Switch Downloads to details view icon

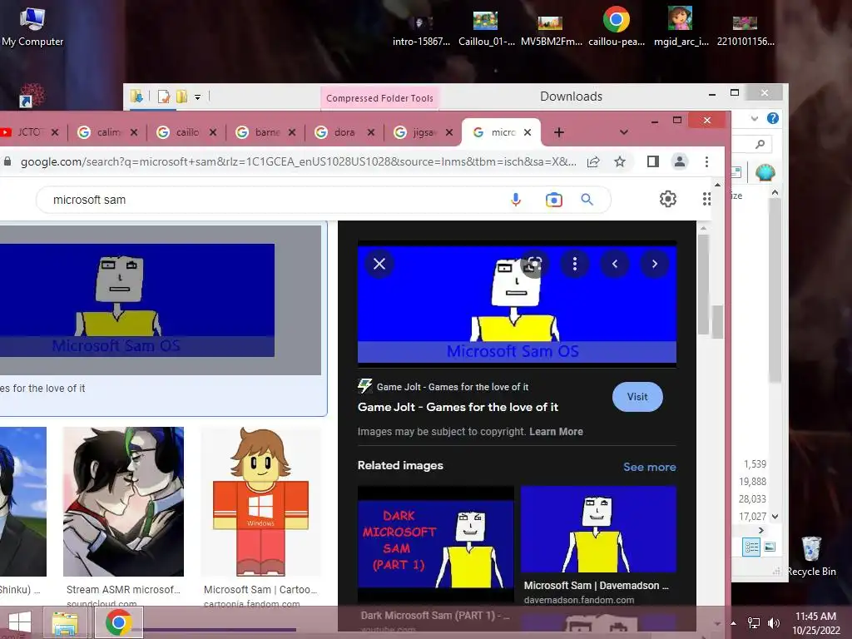pos(752,547)
